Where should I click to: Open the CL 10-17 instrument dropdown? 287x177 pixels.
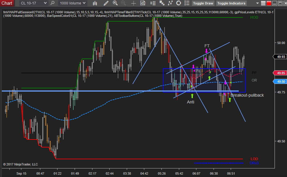click(x=33, y=3)
